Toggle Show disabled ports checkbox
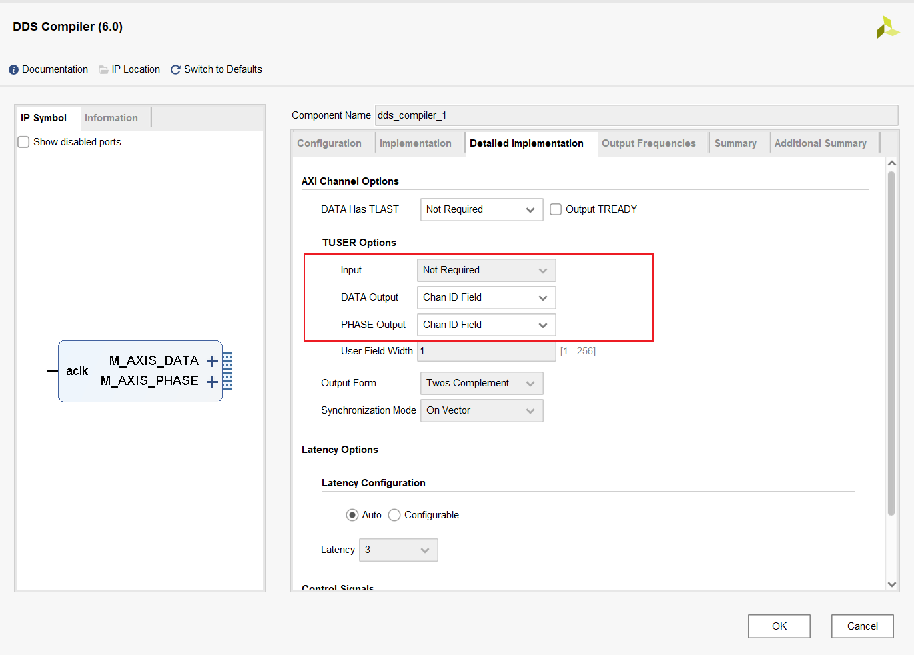 click(x=23, y=142)
